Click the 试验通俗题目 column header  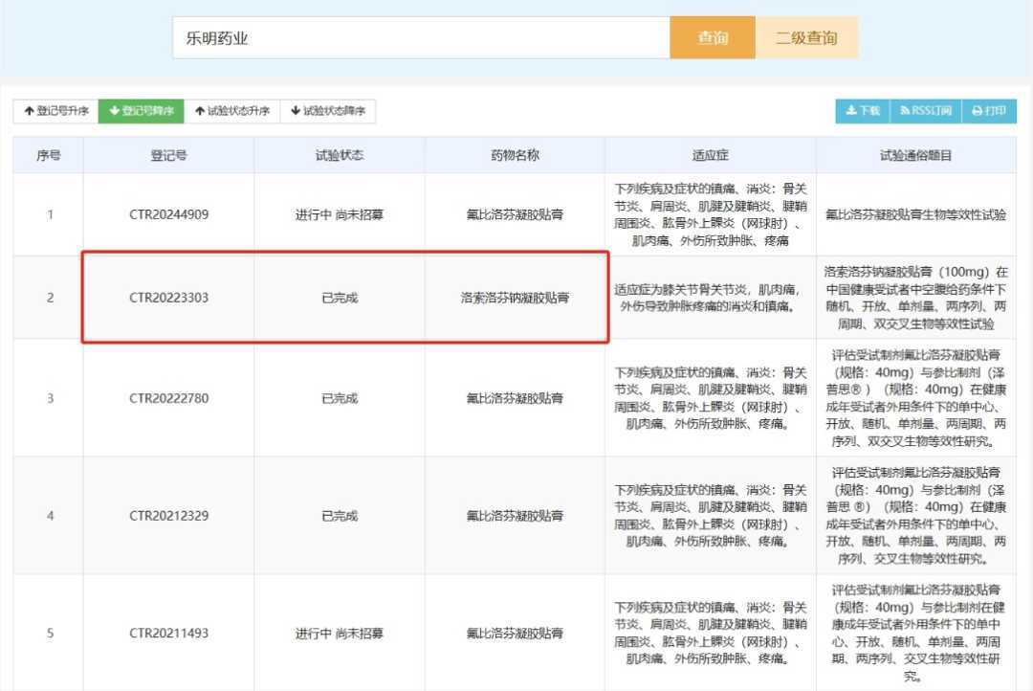click(915, 155)
